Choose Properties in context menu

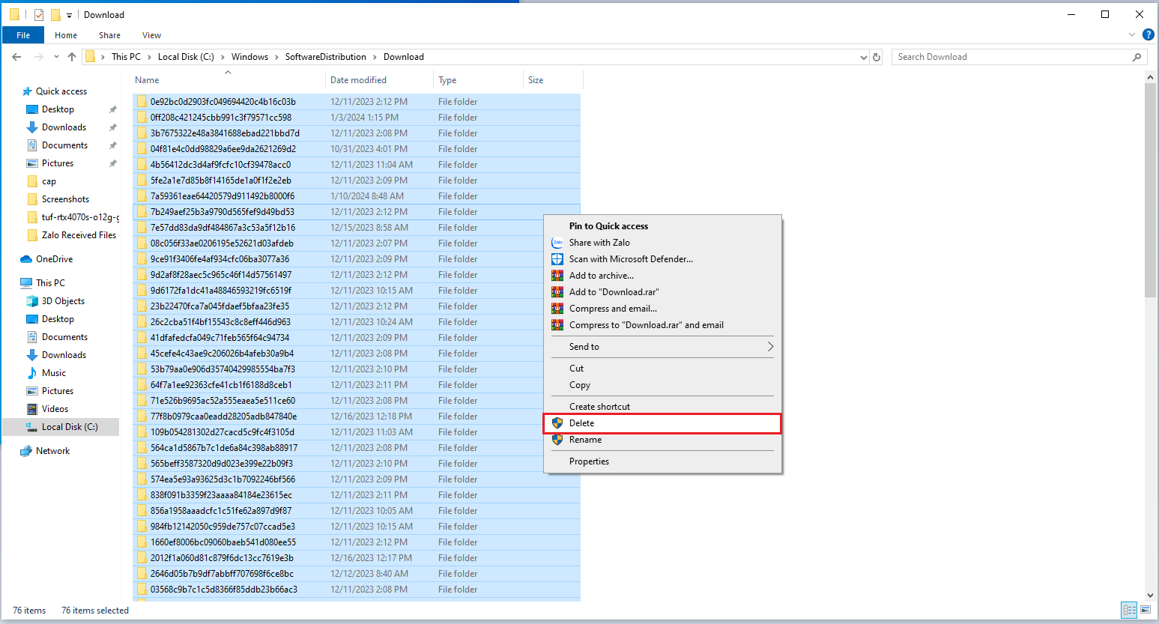(x=662, y=461)
